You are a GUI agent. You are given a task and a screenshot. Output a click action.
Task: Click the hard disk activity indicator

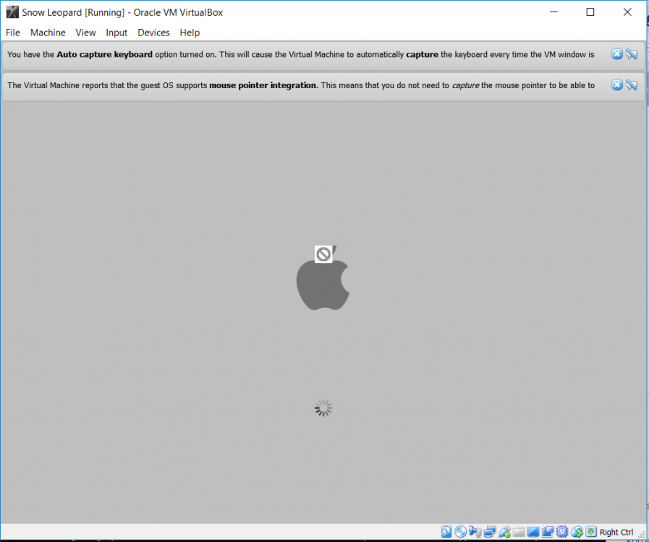click(x=446, y=532)
